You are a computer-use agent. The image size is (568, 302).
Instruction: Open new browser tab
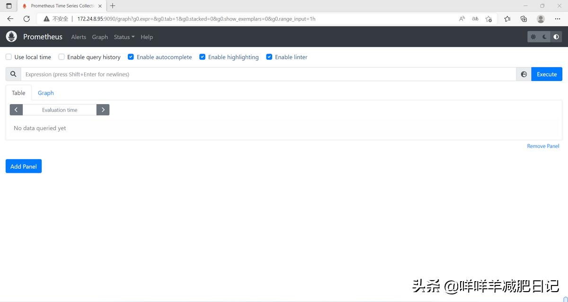click(113, 6)
